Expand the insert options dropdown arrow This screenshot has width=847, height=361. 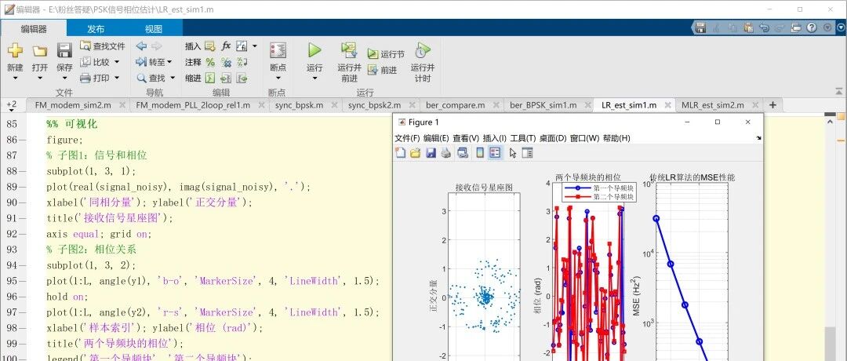tap(254, 46)
